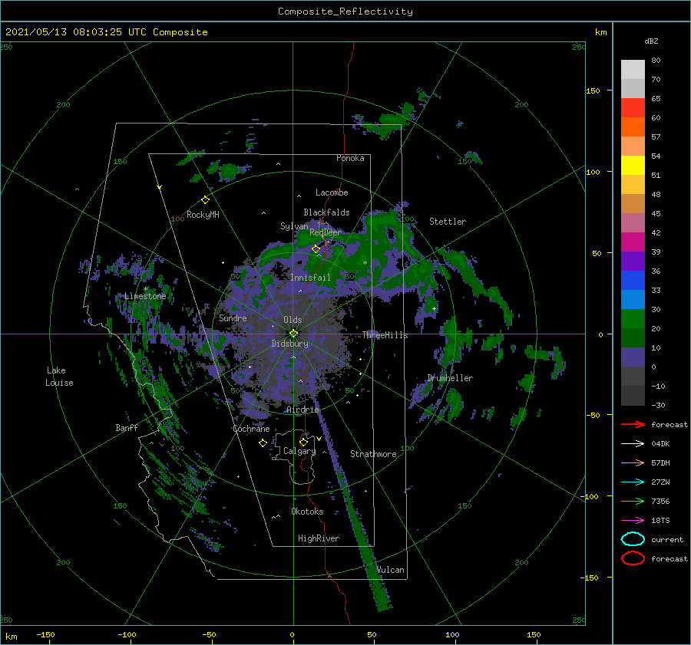Click the yellow diamond marker near RockyMH

coord(205,200)
